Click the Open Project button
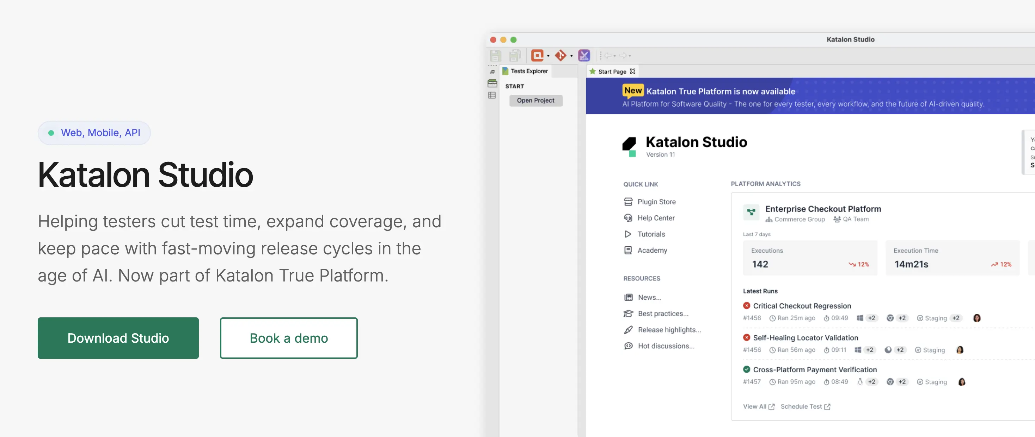 click(x=535, y=100)
